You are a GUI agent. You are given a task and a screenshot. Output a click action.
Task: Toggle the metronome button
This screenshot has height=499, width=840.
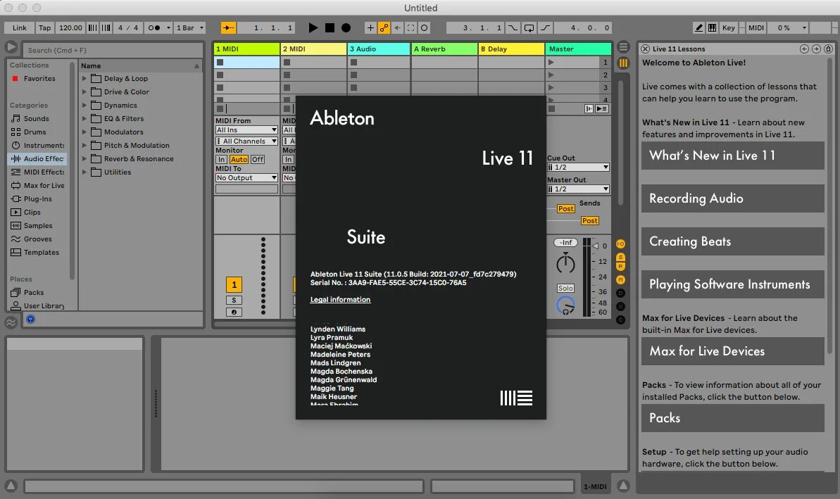(153, 28)
